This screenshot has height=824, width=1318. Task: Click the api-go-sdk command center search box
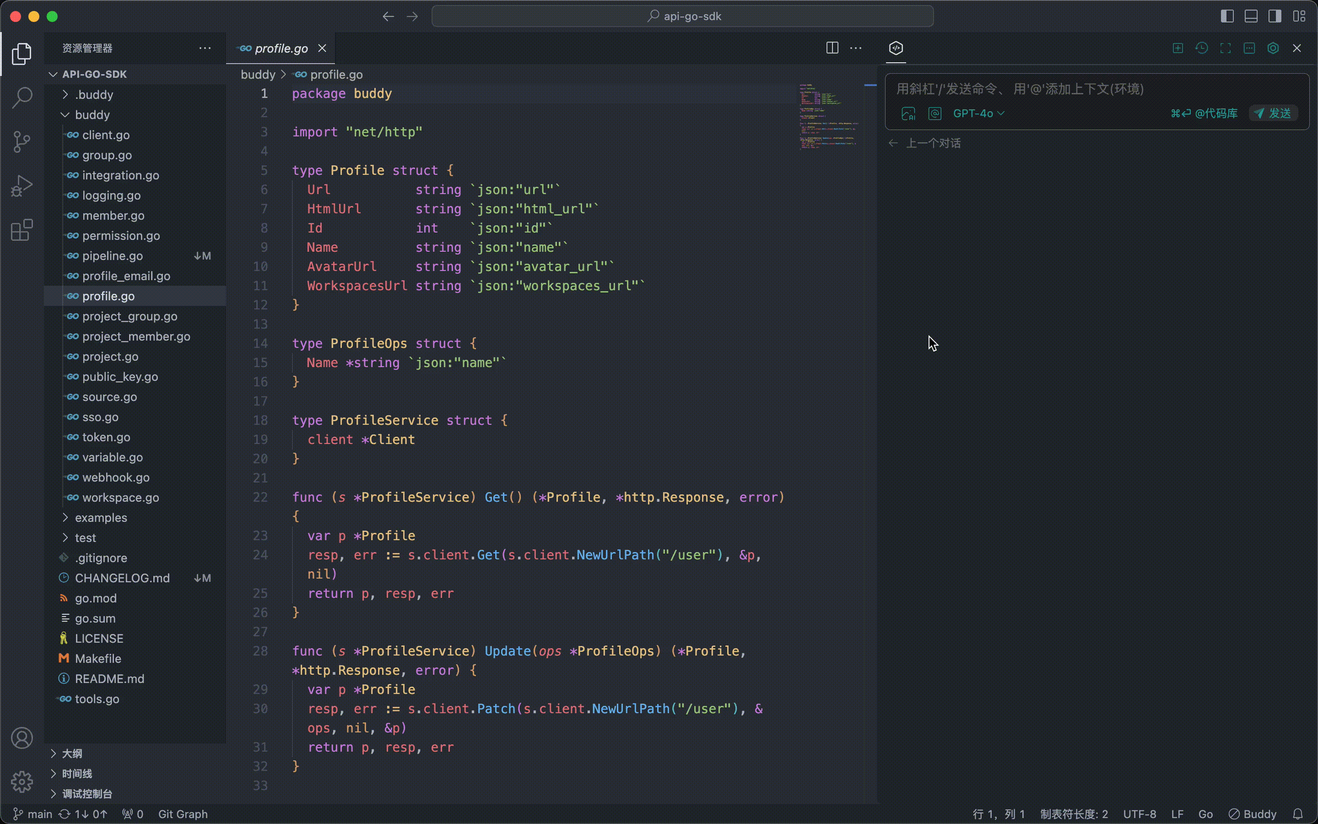682,16
